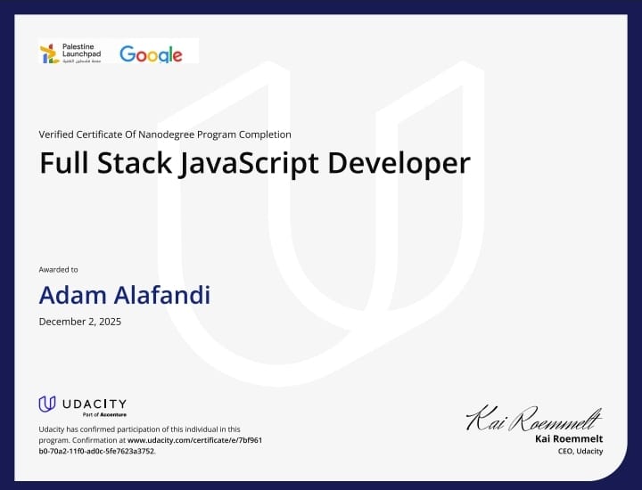The width and height of the screenshot is (642, 490).
Task: Click the recipient name 'Adam Alafandi'
Action: (x=125, y=295)
